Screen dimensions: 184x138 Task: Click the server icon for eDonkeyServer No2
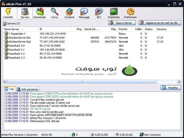coord(6,41)
